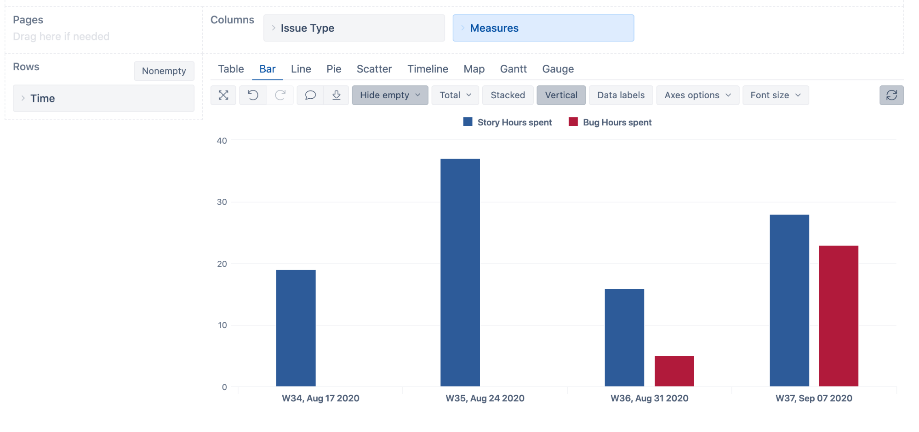Screen dimensions: 919x432
Task: Switch to the Gantt tab
Action: (513, 69)
